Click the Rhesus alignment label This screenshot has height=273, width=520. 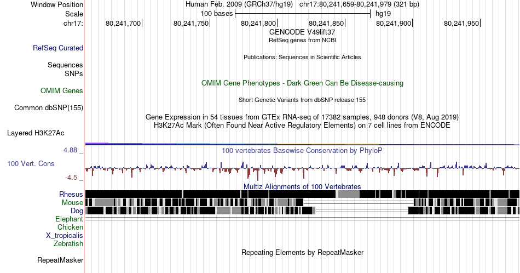tap(71, 194)
